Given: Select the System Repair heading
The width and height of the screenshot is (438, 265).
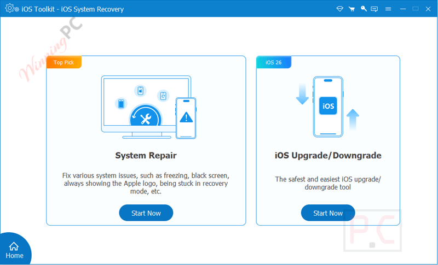Looking at the screenshot, I should click(x=146, y=155).
